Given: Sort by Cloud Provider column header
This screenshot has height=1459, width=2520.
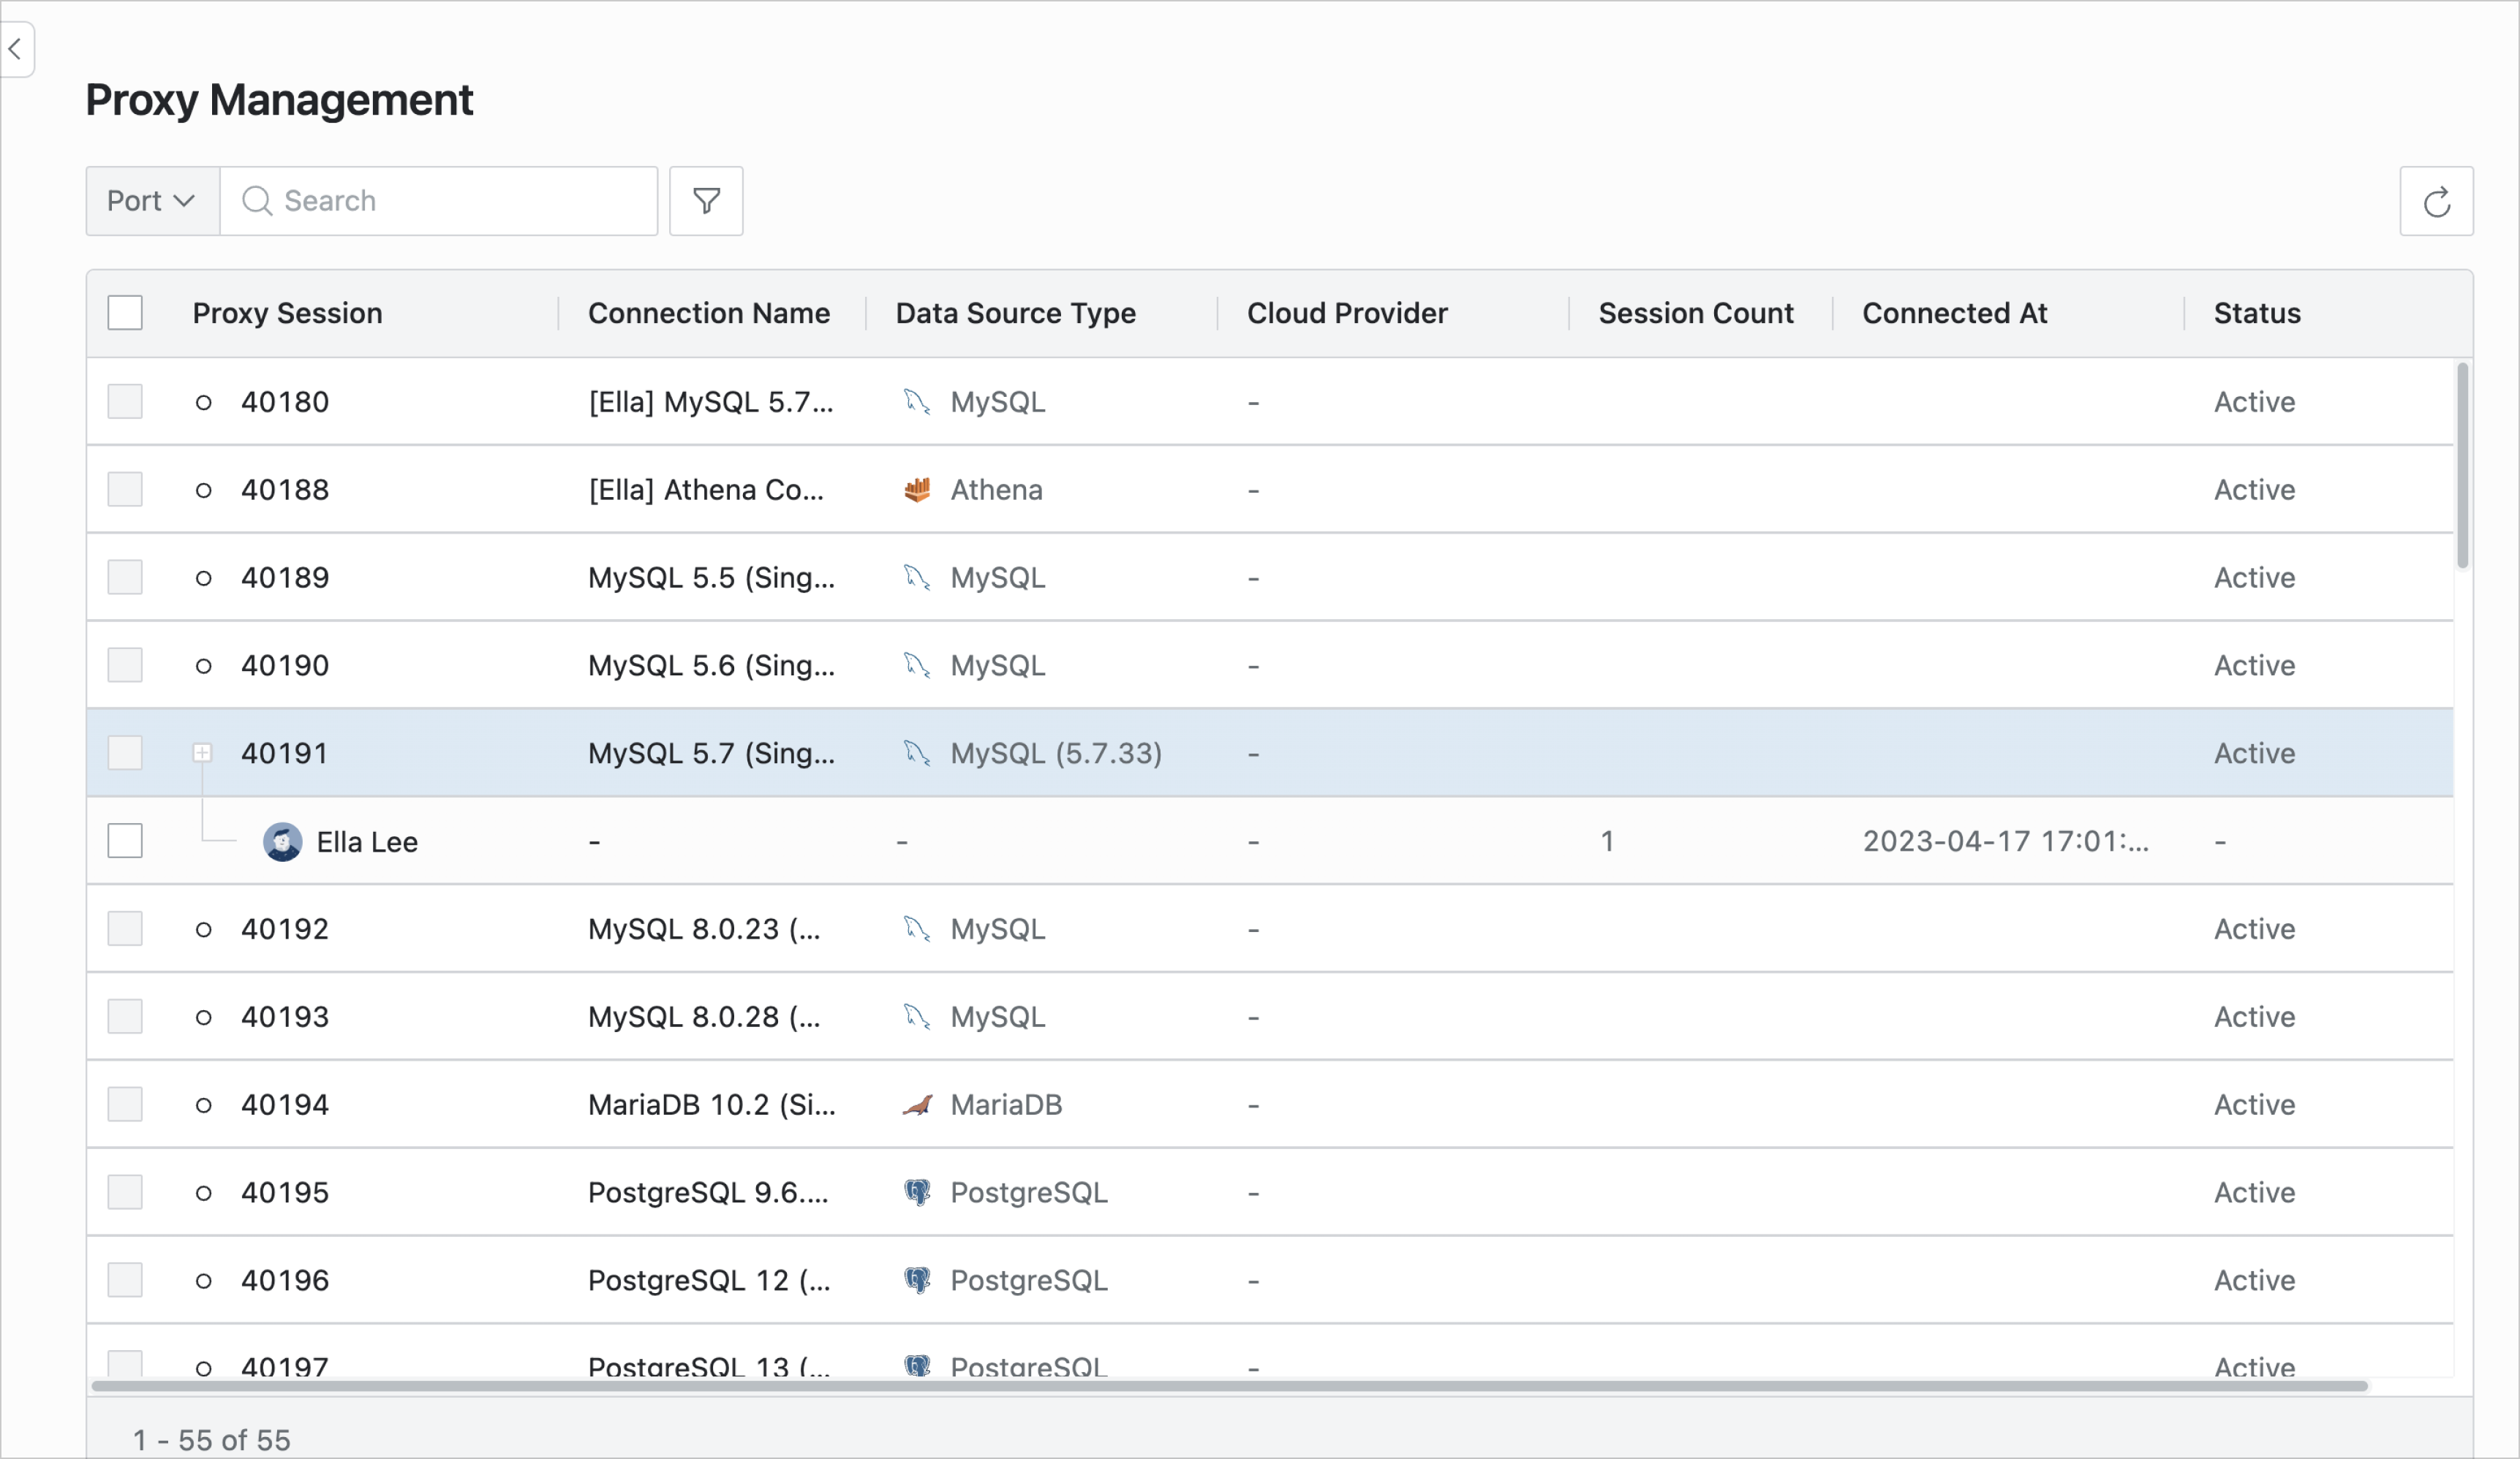Looking at the screenshot, I should click(1347, 313).
